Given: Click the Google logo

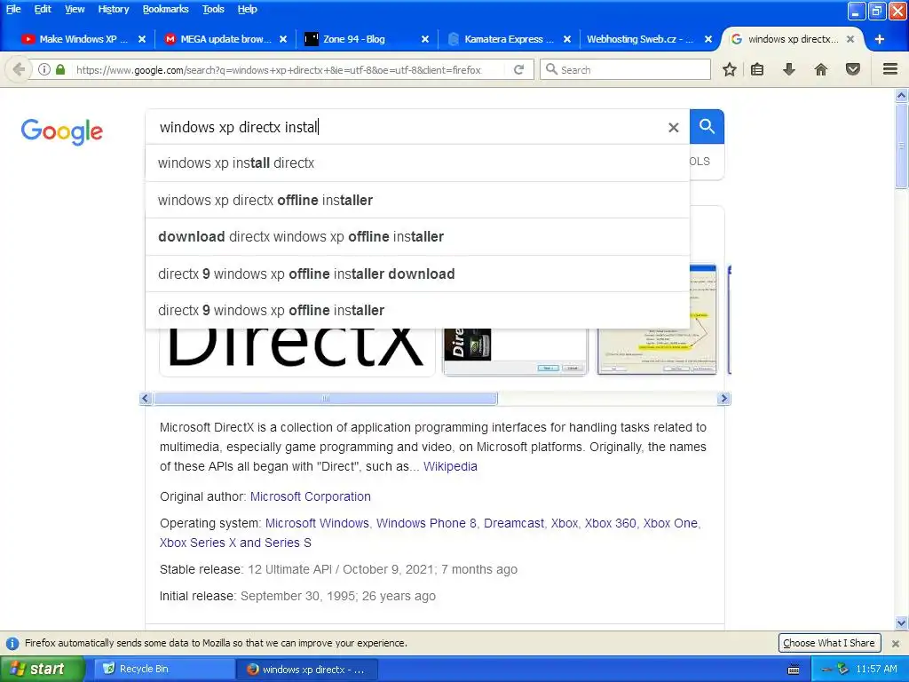Looking at the screenshot, I should (62, 132).
